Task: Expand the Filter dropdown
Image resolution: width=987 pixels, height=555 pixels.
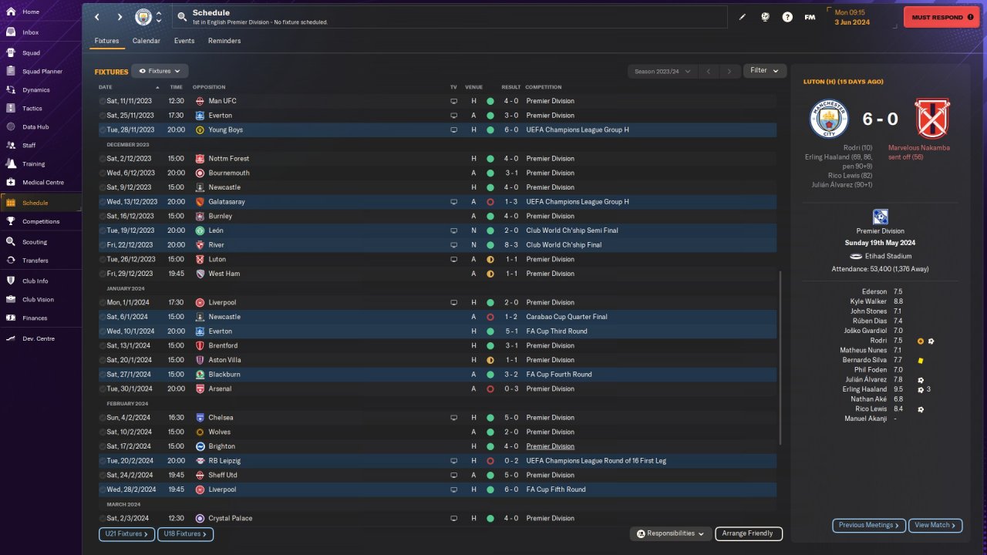Action: click(x=764, y=71)
